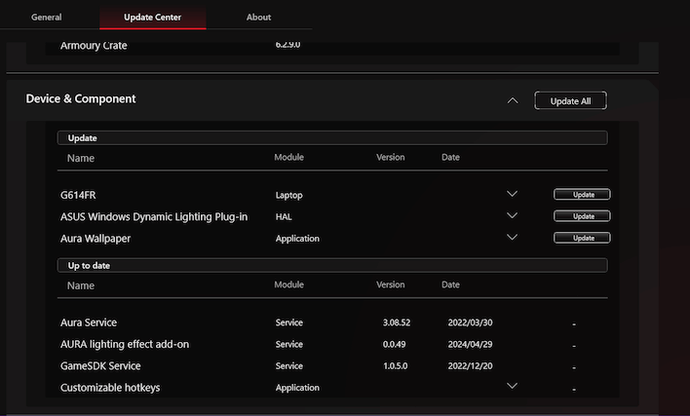Image resolution: width=690 pixels, height=416 pixels.
Task: Select ASUS Windows Dynamic Lighting Plug-in name
Action: click(154, 217)
